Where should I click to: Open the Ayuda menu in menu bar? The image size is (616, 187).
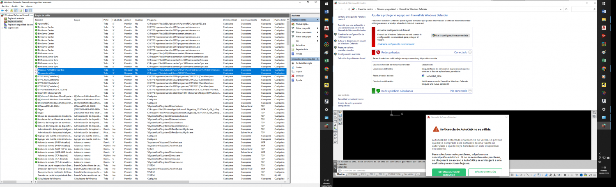(x=29, y=6)
